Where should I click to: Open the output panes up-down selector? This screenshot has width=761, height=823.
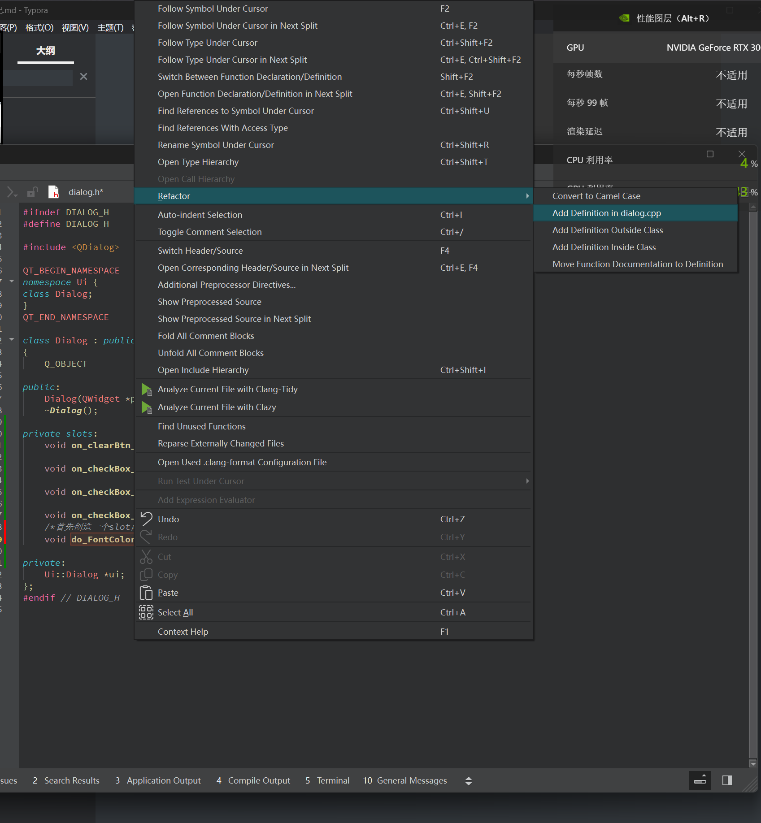[469, 781]
